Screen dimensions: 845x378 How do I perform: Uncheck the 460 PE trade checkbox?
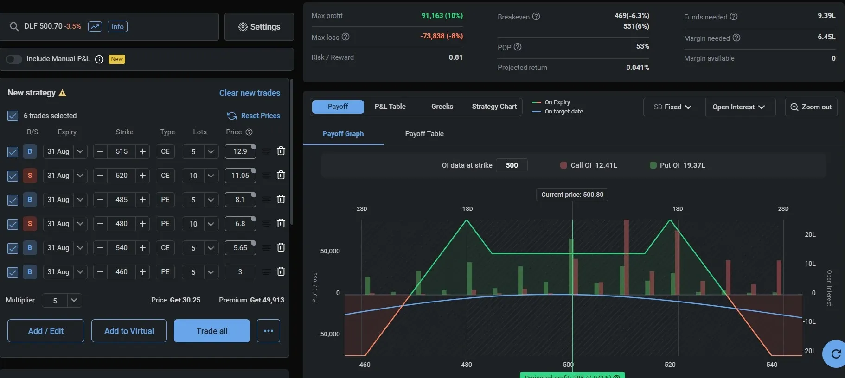point(13,272)
